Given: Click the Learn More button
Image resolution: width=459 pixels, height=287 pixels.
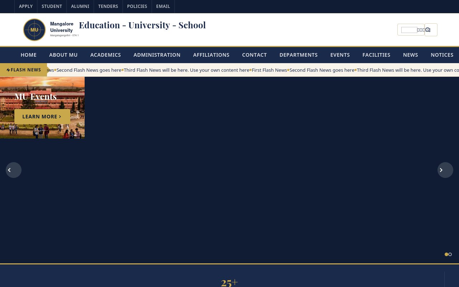Looking at the screenshot, I should click(x=42, y=117).
